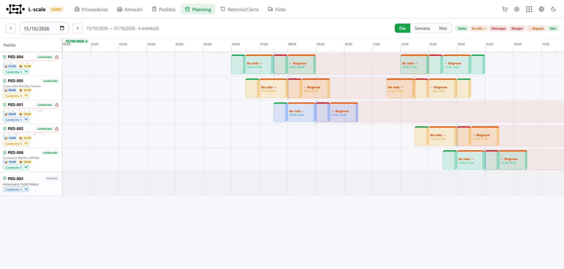Screen dimensions: 564x269
Task: Open Proveedores section
Action: (91, 9)
